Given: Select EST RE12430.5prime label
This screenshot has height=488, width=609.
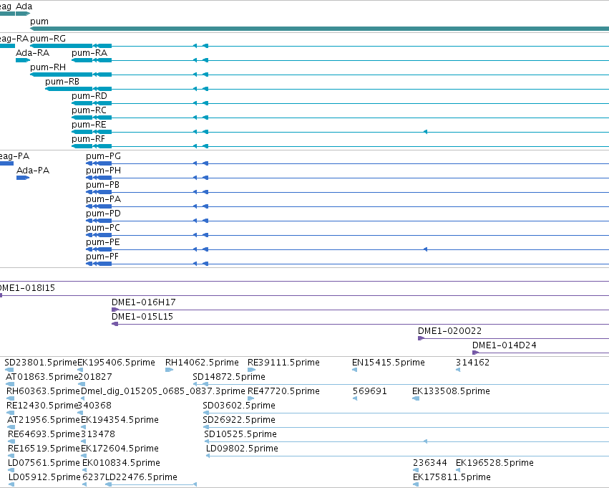Looking at the screenshot, I should [x=43, y=406].
